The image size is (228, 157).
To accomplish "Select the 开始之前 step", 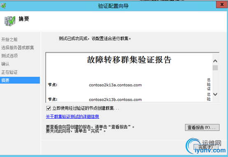I will tap(9, 39).
